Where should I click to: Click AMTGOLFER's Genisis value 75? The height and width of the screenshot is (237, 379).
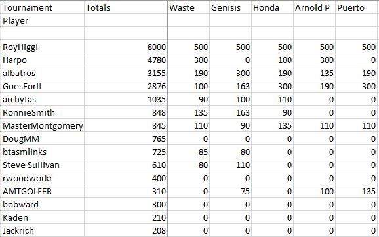230,191
